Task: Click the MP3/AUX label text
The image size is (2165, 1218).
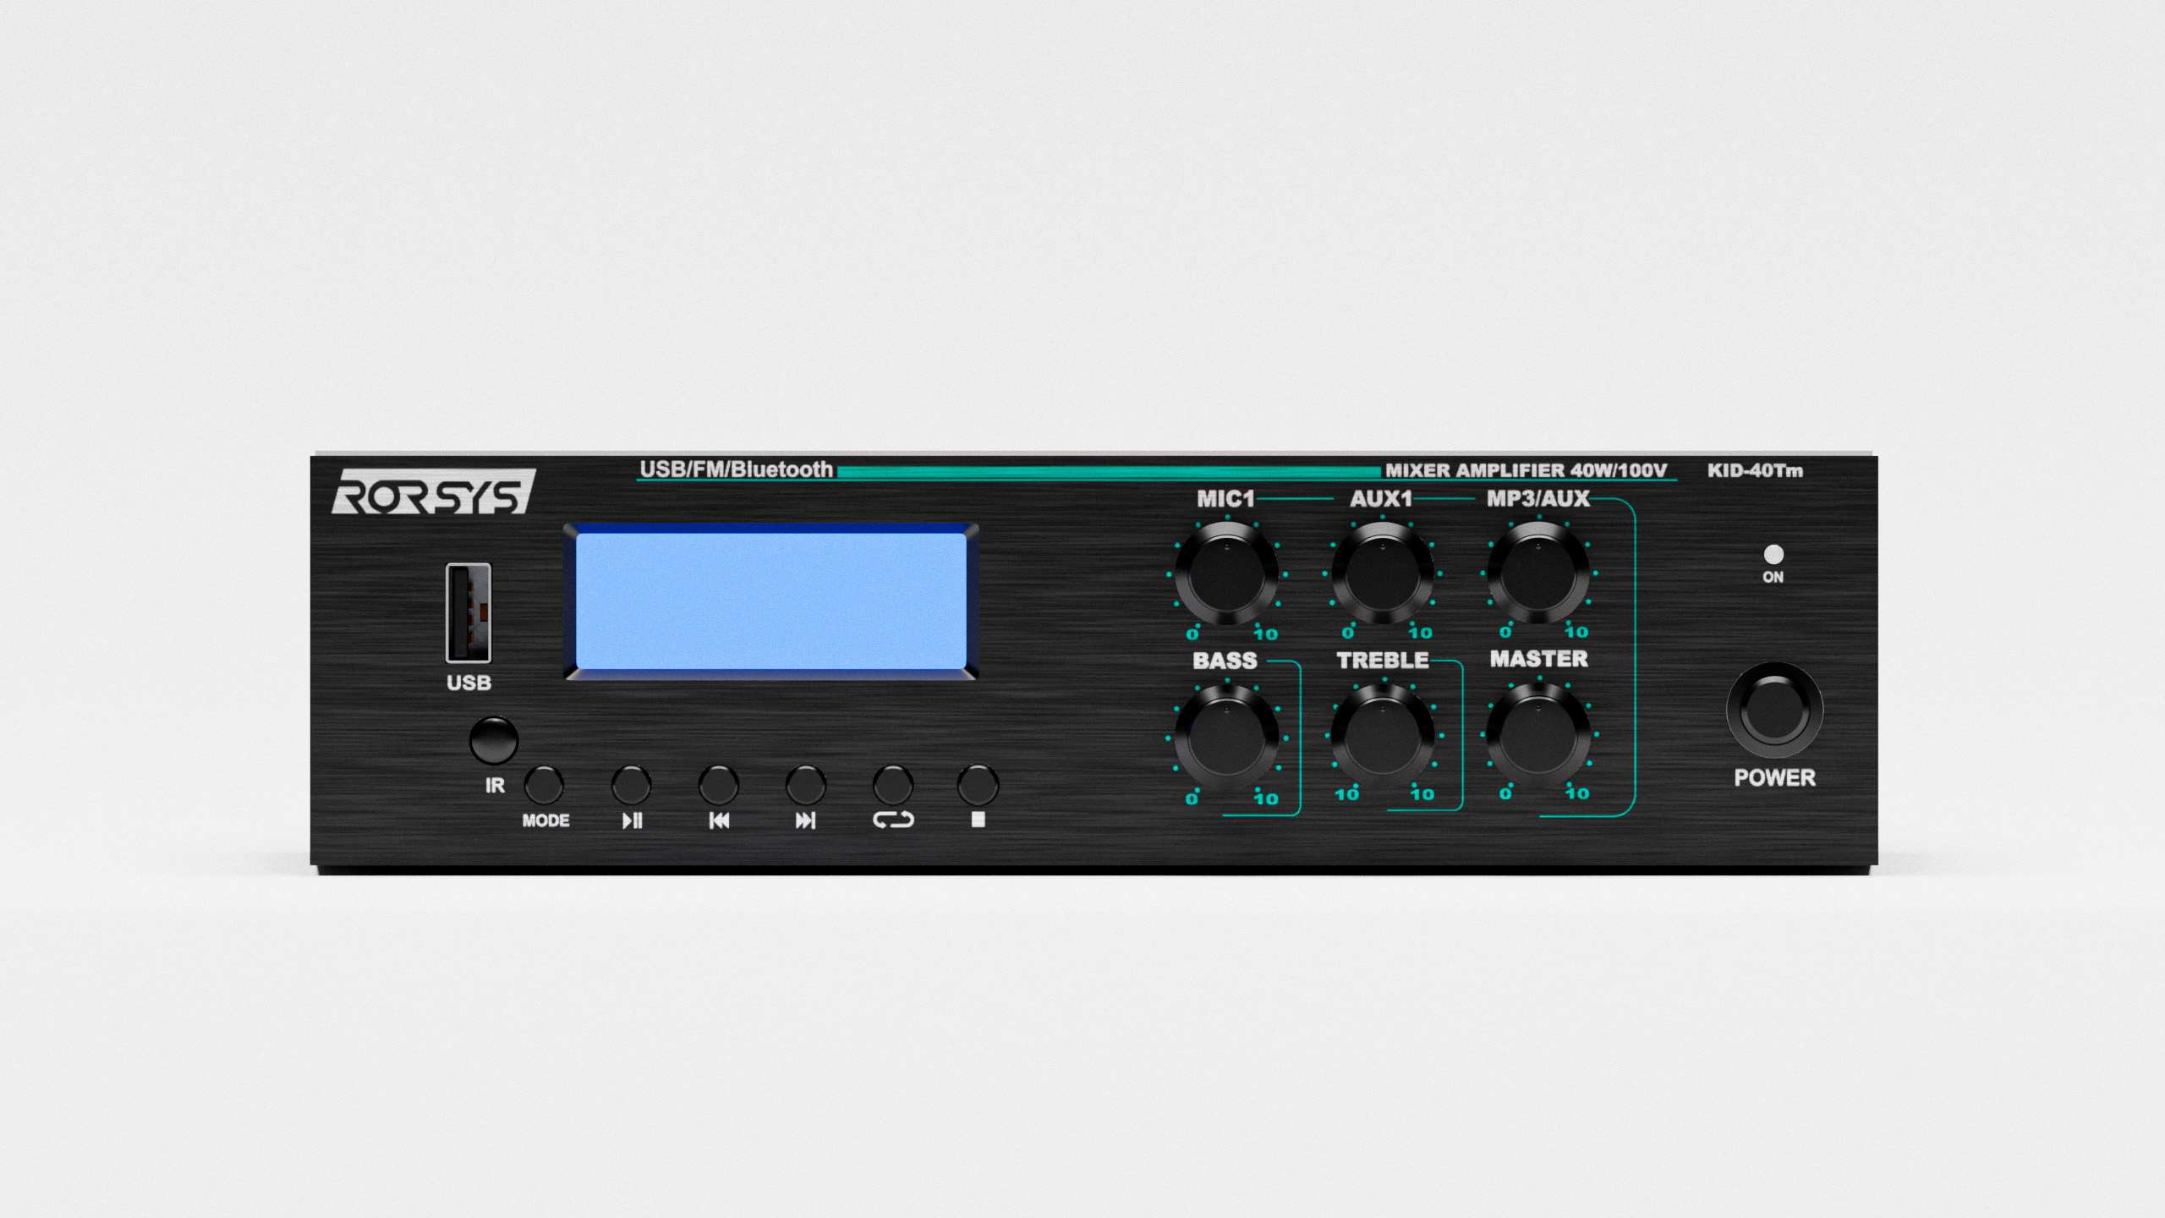Action: pyautogui.click(x=1538, y=499)
